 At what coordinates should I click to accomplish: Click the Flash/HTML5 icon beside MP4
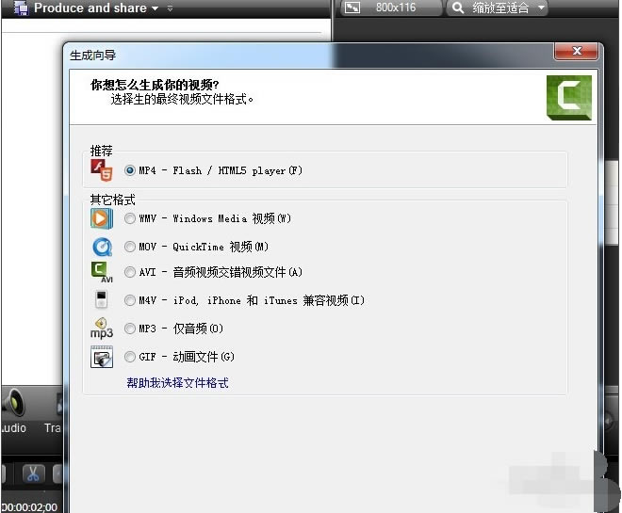click(101, 170)
